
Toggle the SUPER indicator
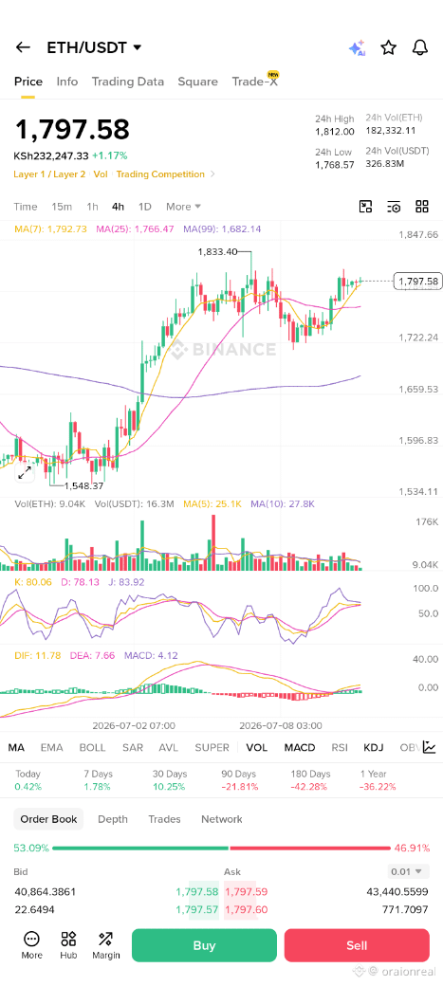point(212,747)
